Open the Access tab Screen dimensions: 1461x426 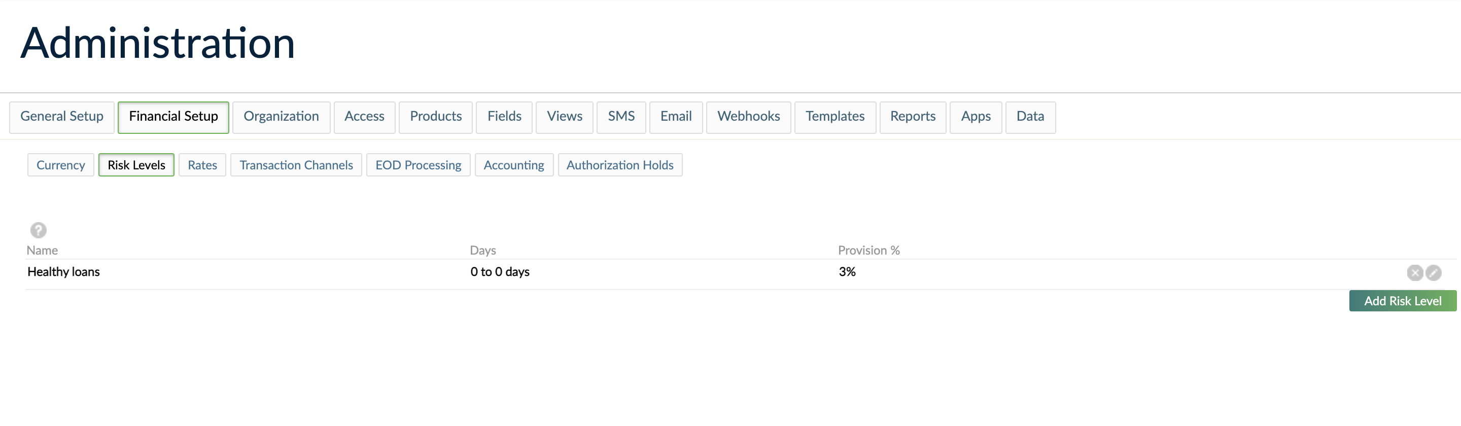point(364,117)
